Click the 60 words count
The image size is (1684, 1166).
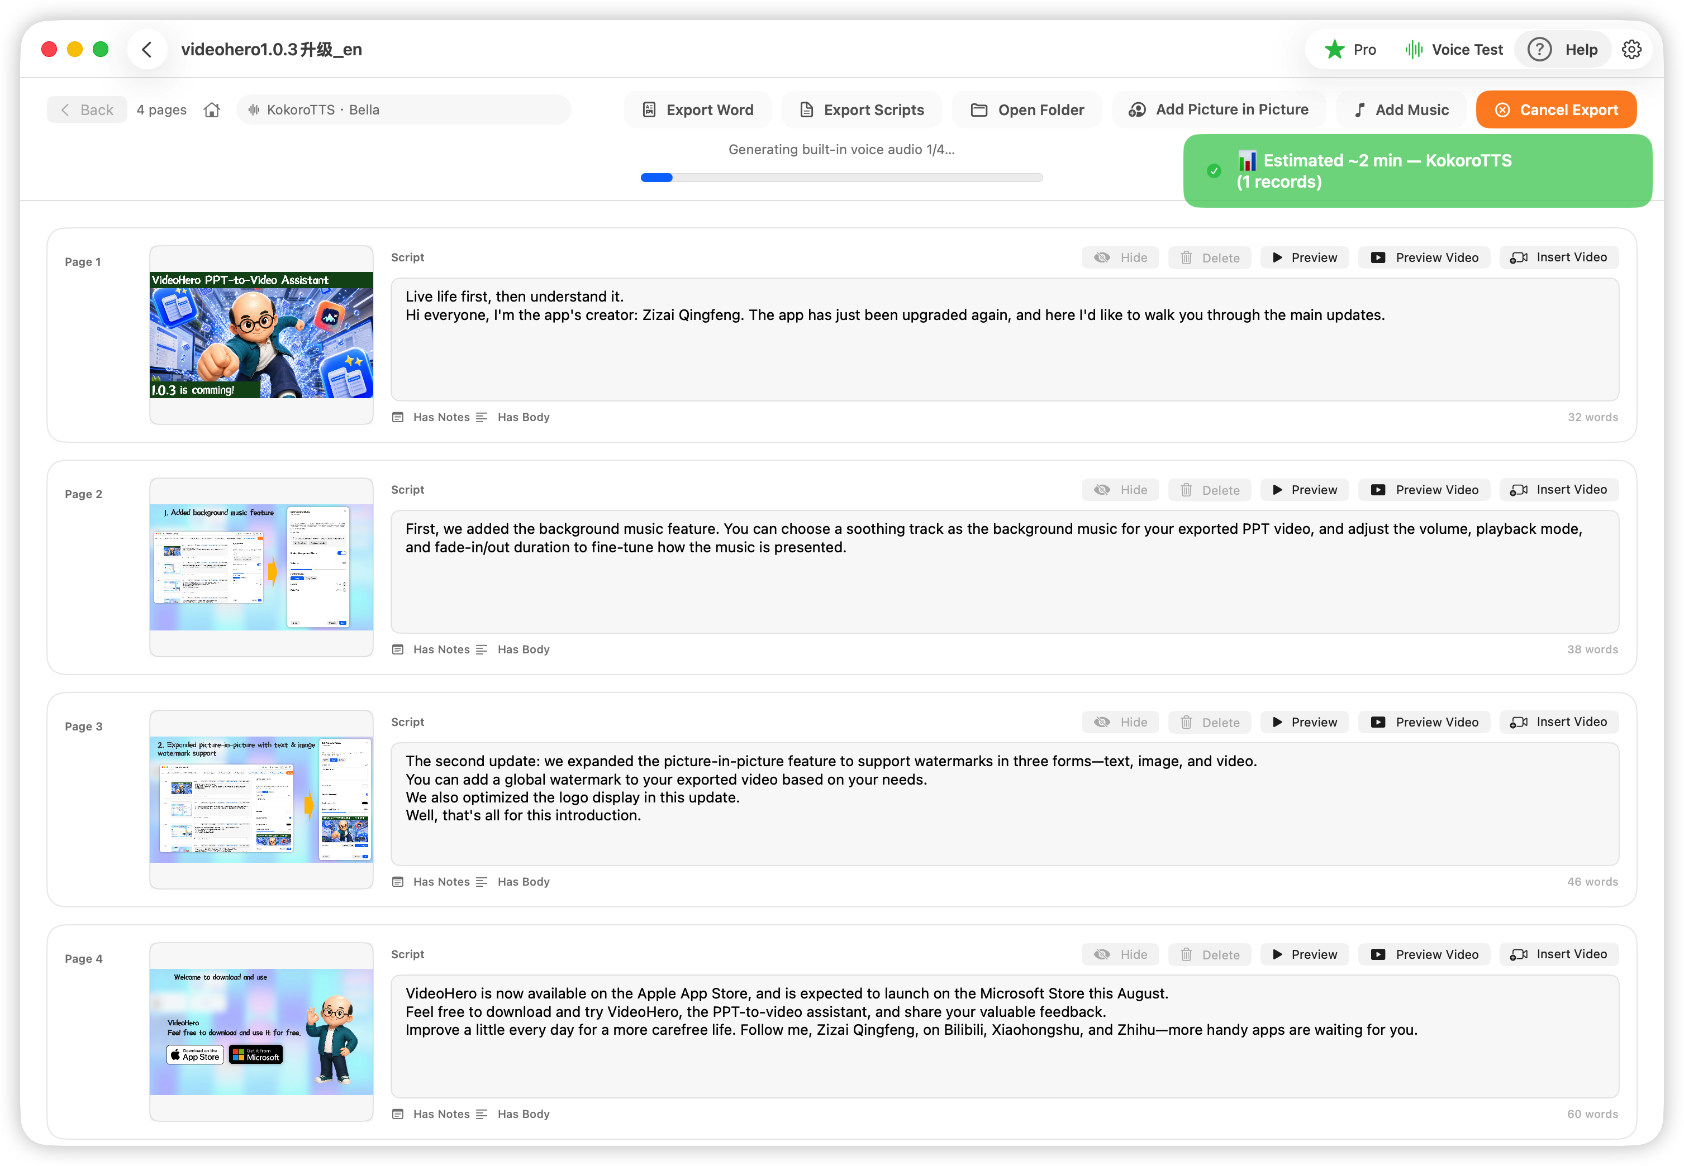click(1592, 1114)
